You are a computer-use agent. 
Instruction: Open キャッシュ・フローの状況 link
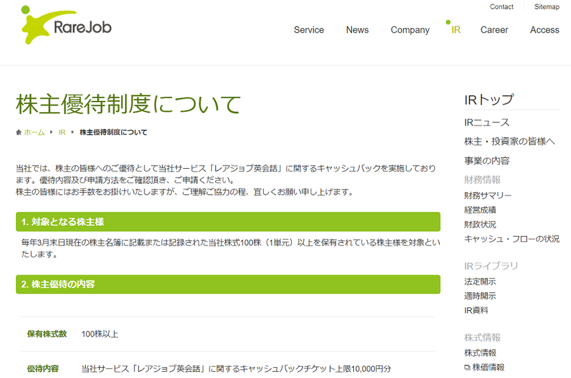[511, 239]
